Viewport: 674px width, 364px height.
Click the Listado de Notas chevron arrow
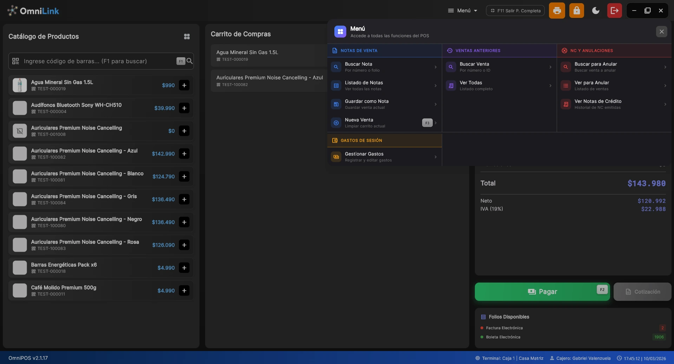(436, 86)
